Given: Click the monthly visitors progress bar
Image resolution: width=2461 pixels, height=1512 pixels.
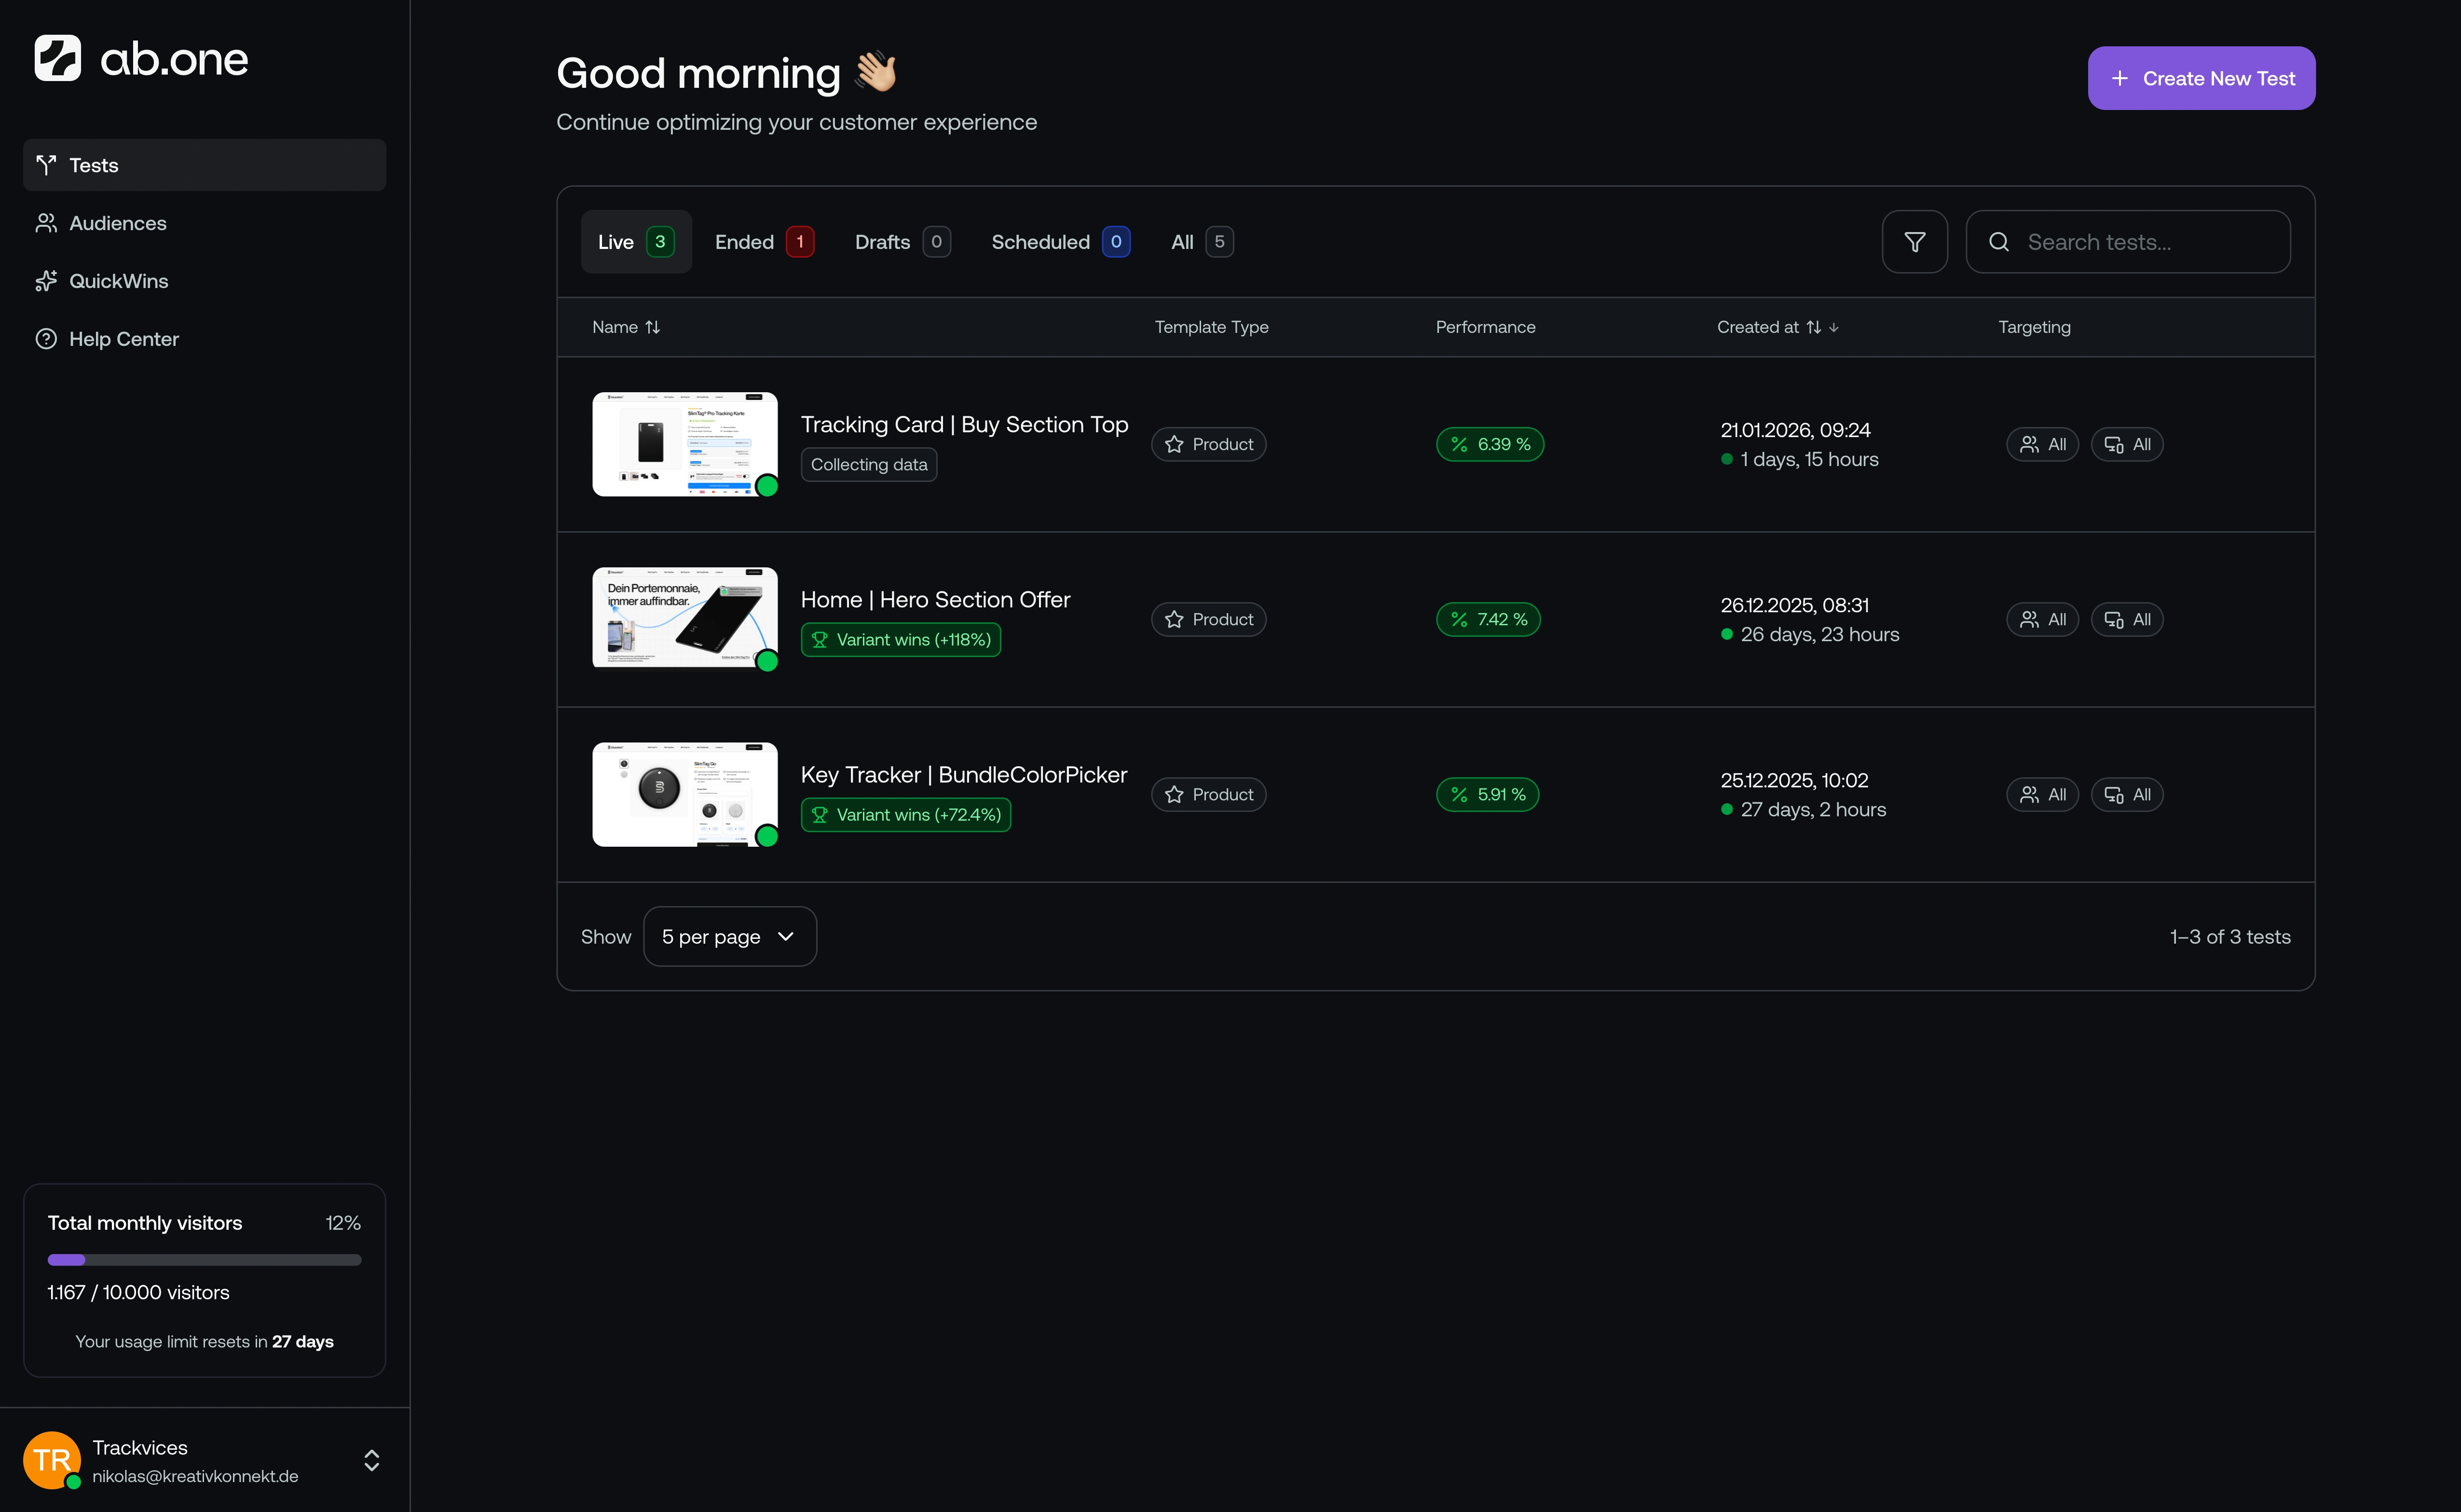Looking at the screenshot, I should point(204,1259).
